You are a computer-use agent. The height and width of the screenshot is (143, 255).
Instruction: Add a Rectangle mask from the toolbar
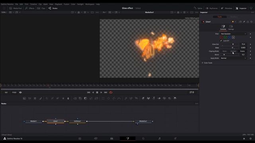point(103,98)
